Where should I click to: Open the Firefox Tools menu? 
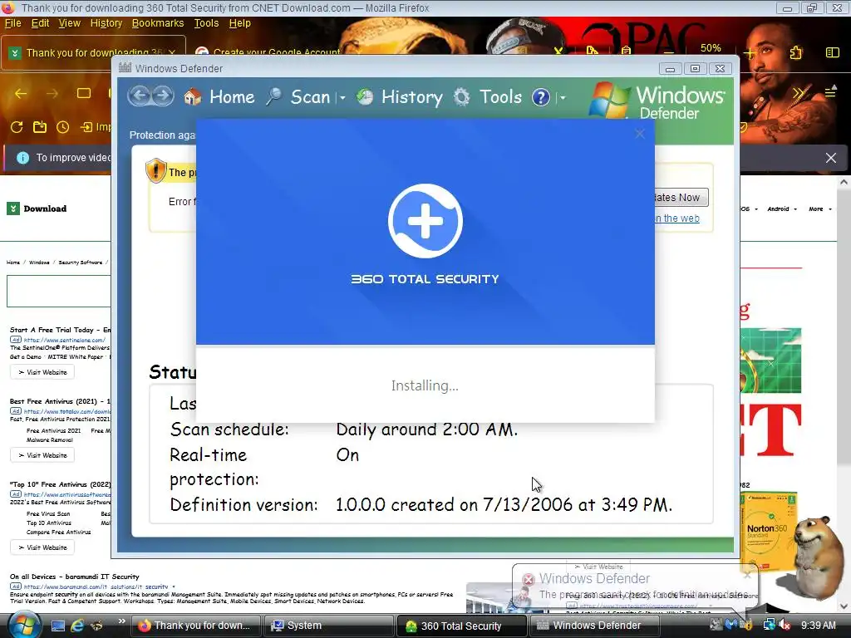click(206, 23)
